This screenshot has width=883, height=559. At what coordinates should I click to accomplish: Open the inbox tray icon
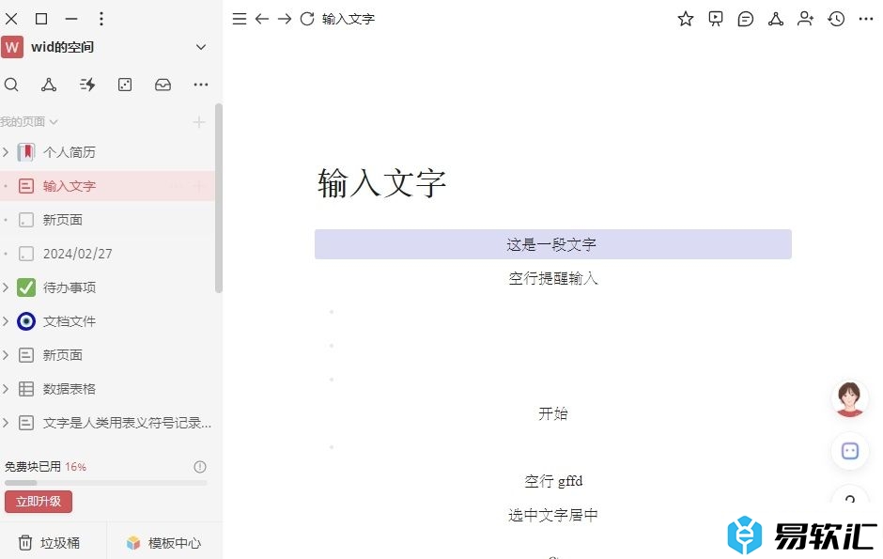click(x=163, y=85)
